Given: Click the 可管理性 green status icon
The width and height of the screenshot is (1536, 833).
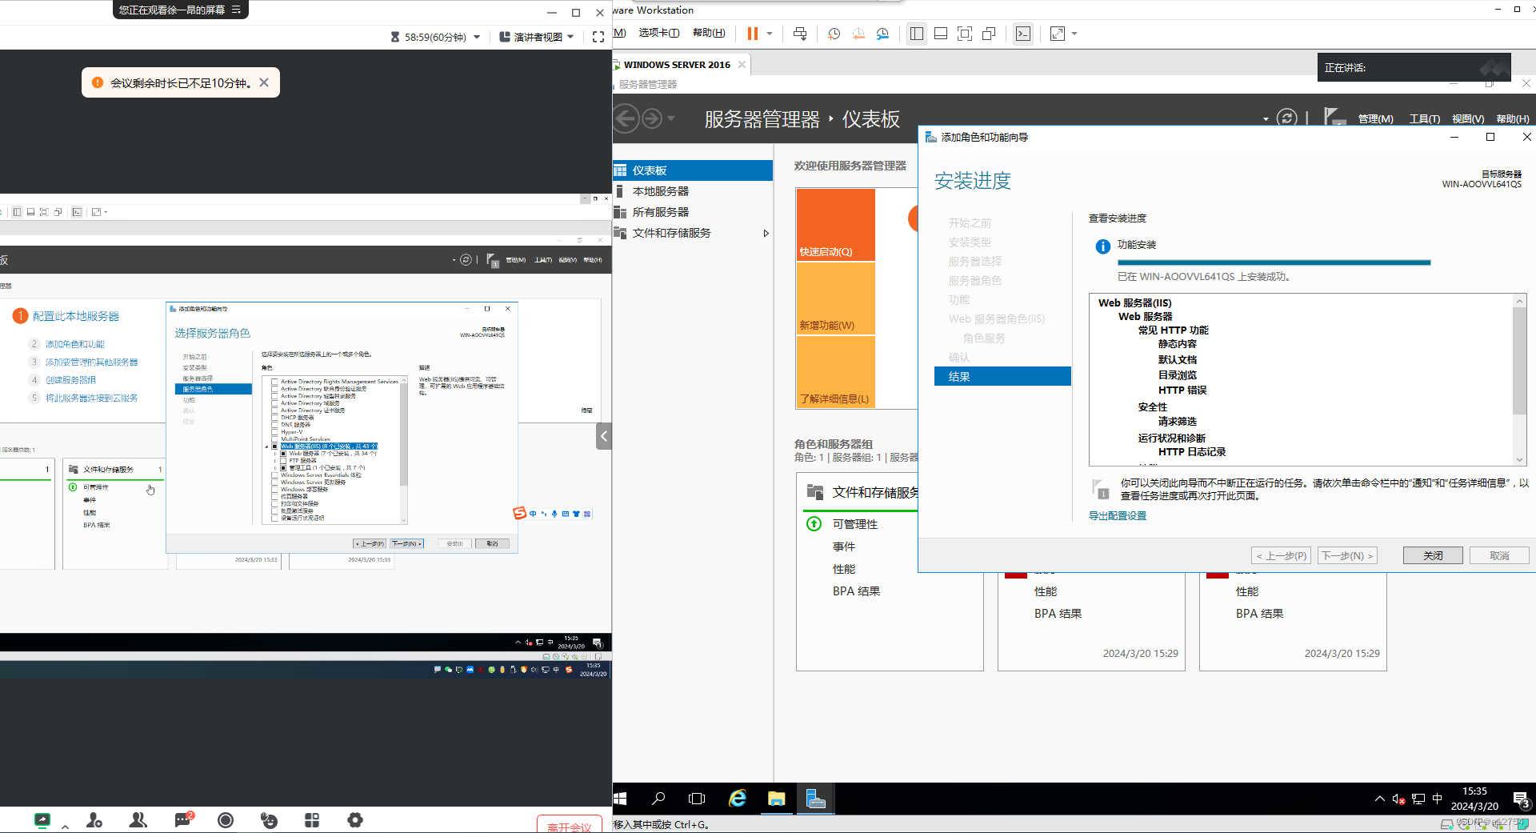Looking at the screenshot, I should pos(814,524).
